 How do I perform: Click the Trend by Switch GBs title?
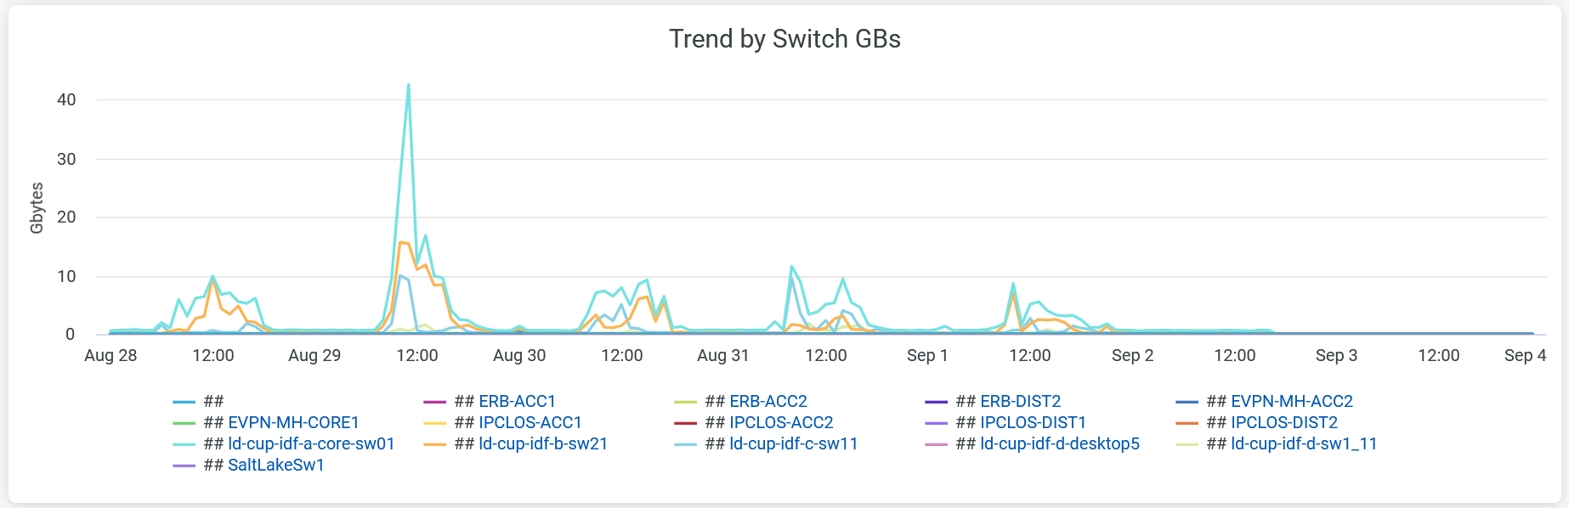tap(784, 39)
